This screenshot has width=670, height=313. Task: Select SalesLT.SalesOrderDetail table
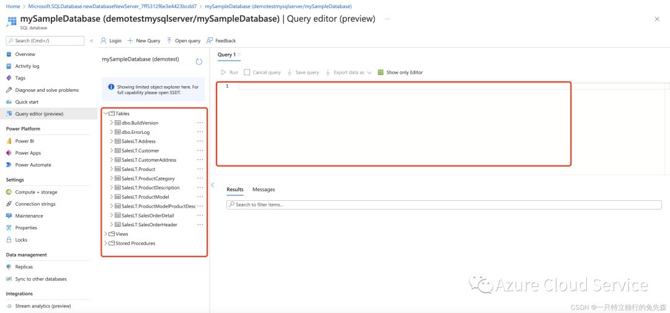tap(148, 216)
